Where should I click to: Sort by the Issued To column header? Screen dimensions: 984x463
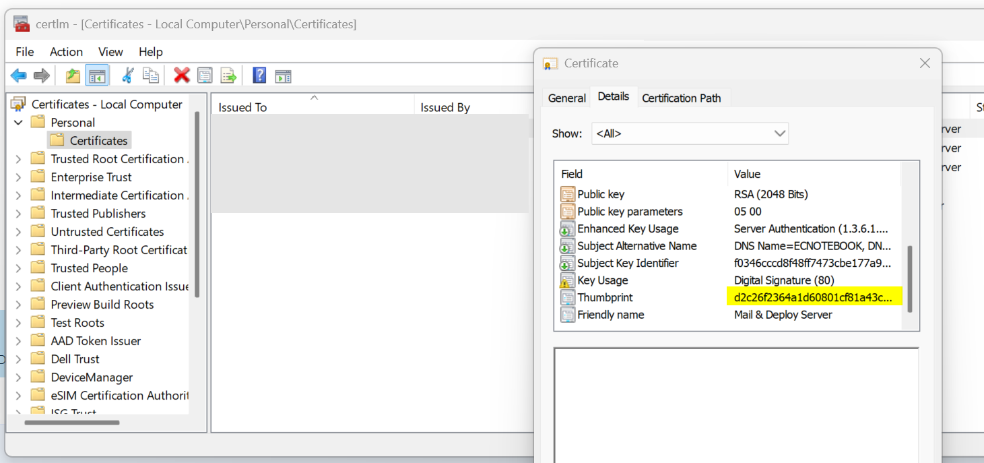pyautogui.click(x=313, y=105)
